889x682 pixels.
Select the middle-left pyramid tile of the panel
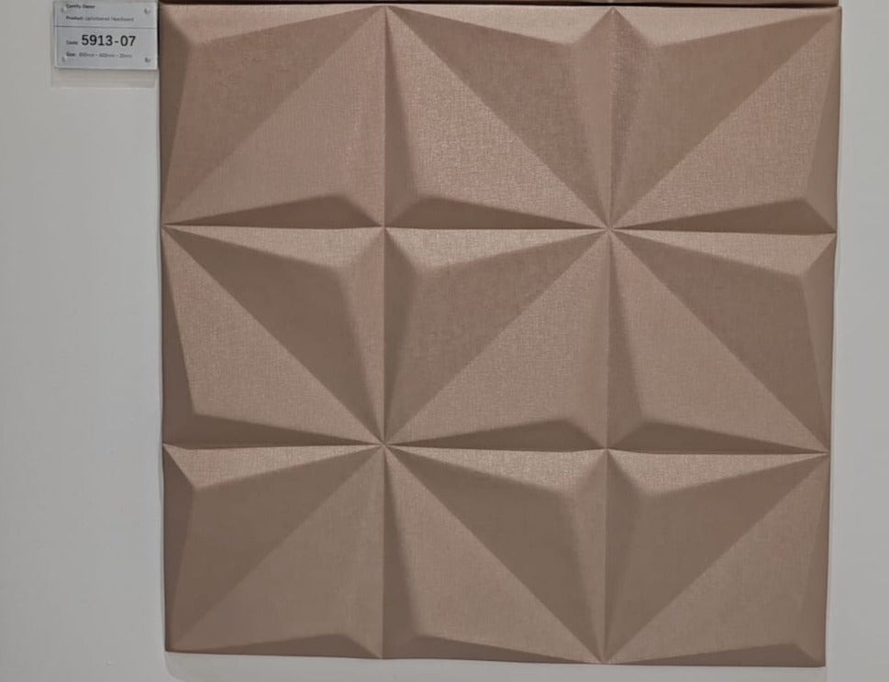point(273,335)
